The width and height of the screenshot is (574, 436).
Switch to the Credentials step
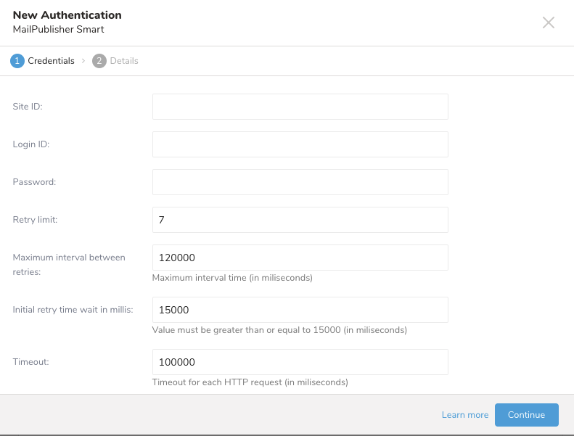click(x=51, y=61)
